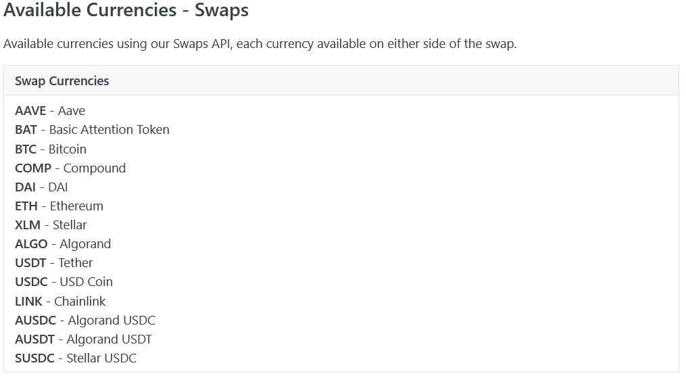The image size is (686, 376).
Task: Select the XLM - Stellar entry
Action: [x=51, y=225]
